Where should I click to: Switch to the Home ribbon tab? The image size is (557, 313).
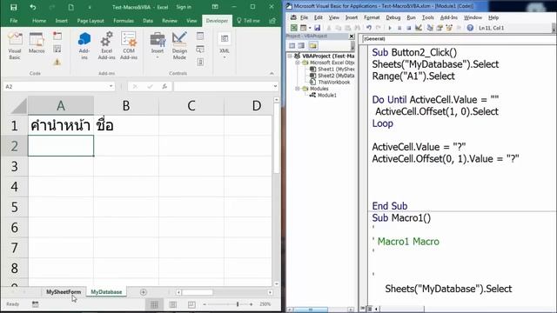[39, 21]
